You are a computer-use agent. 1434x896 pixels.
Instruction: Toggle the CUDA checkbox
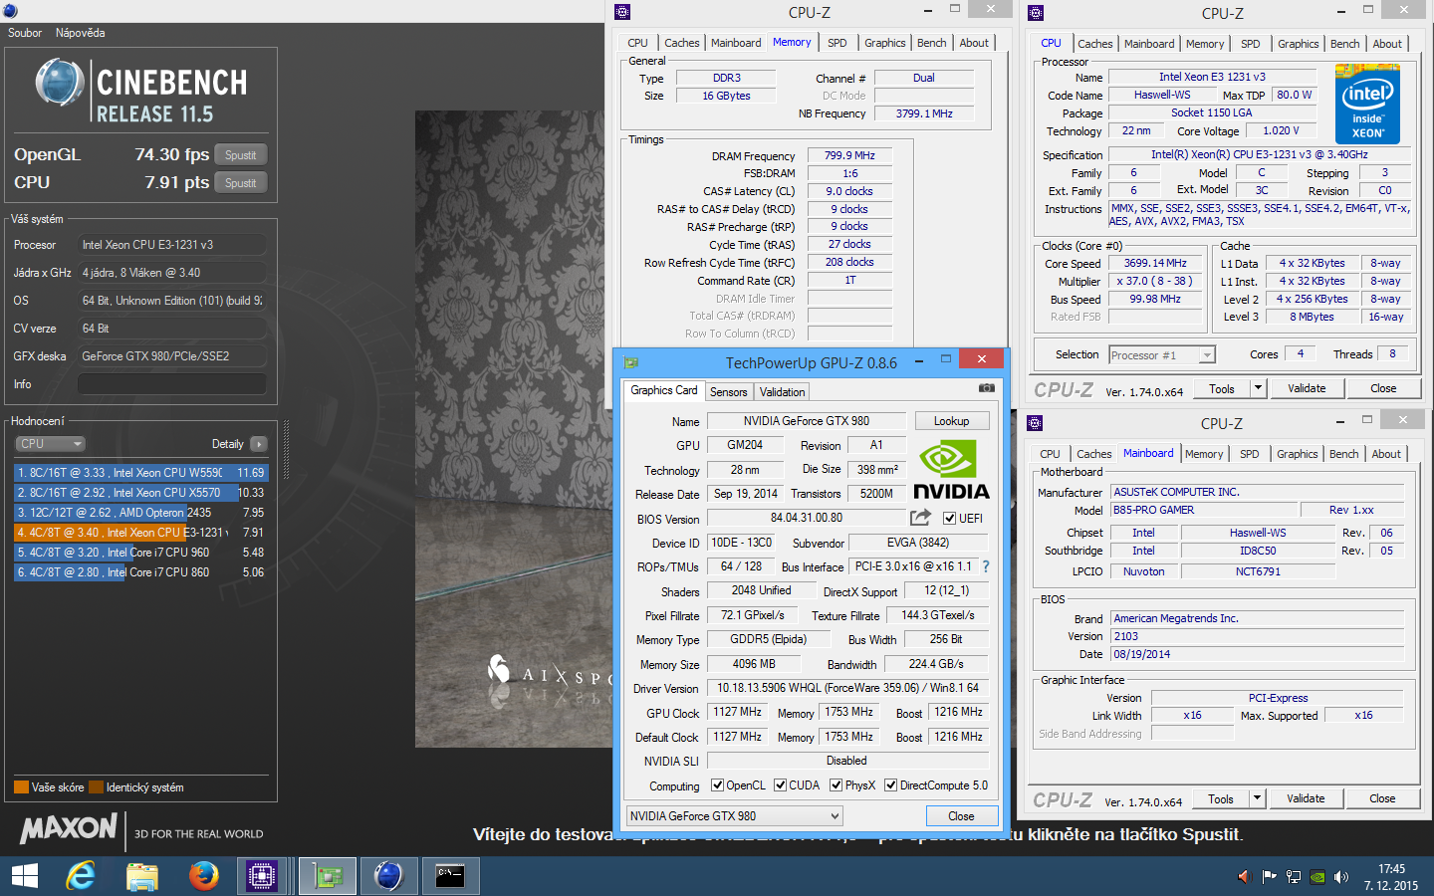tap(780, 785)
